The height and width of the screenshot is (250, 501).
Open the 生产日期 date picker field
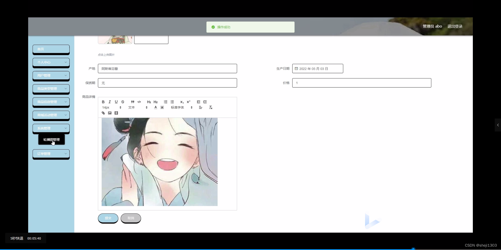tap(317, 68)
